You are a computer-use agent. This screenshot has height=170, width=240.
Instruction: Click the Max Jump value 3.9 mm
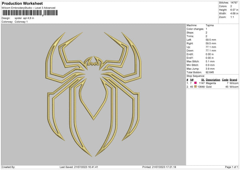(210, 69)
